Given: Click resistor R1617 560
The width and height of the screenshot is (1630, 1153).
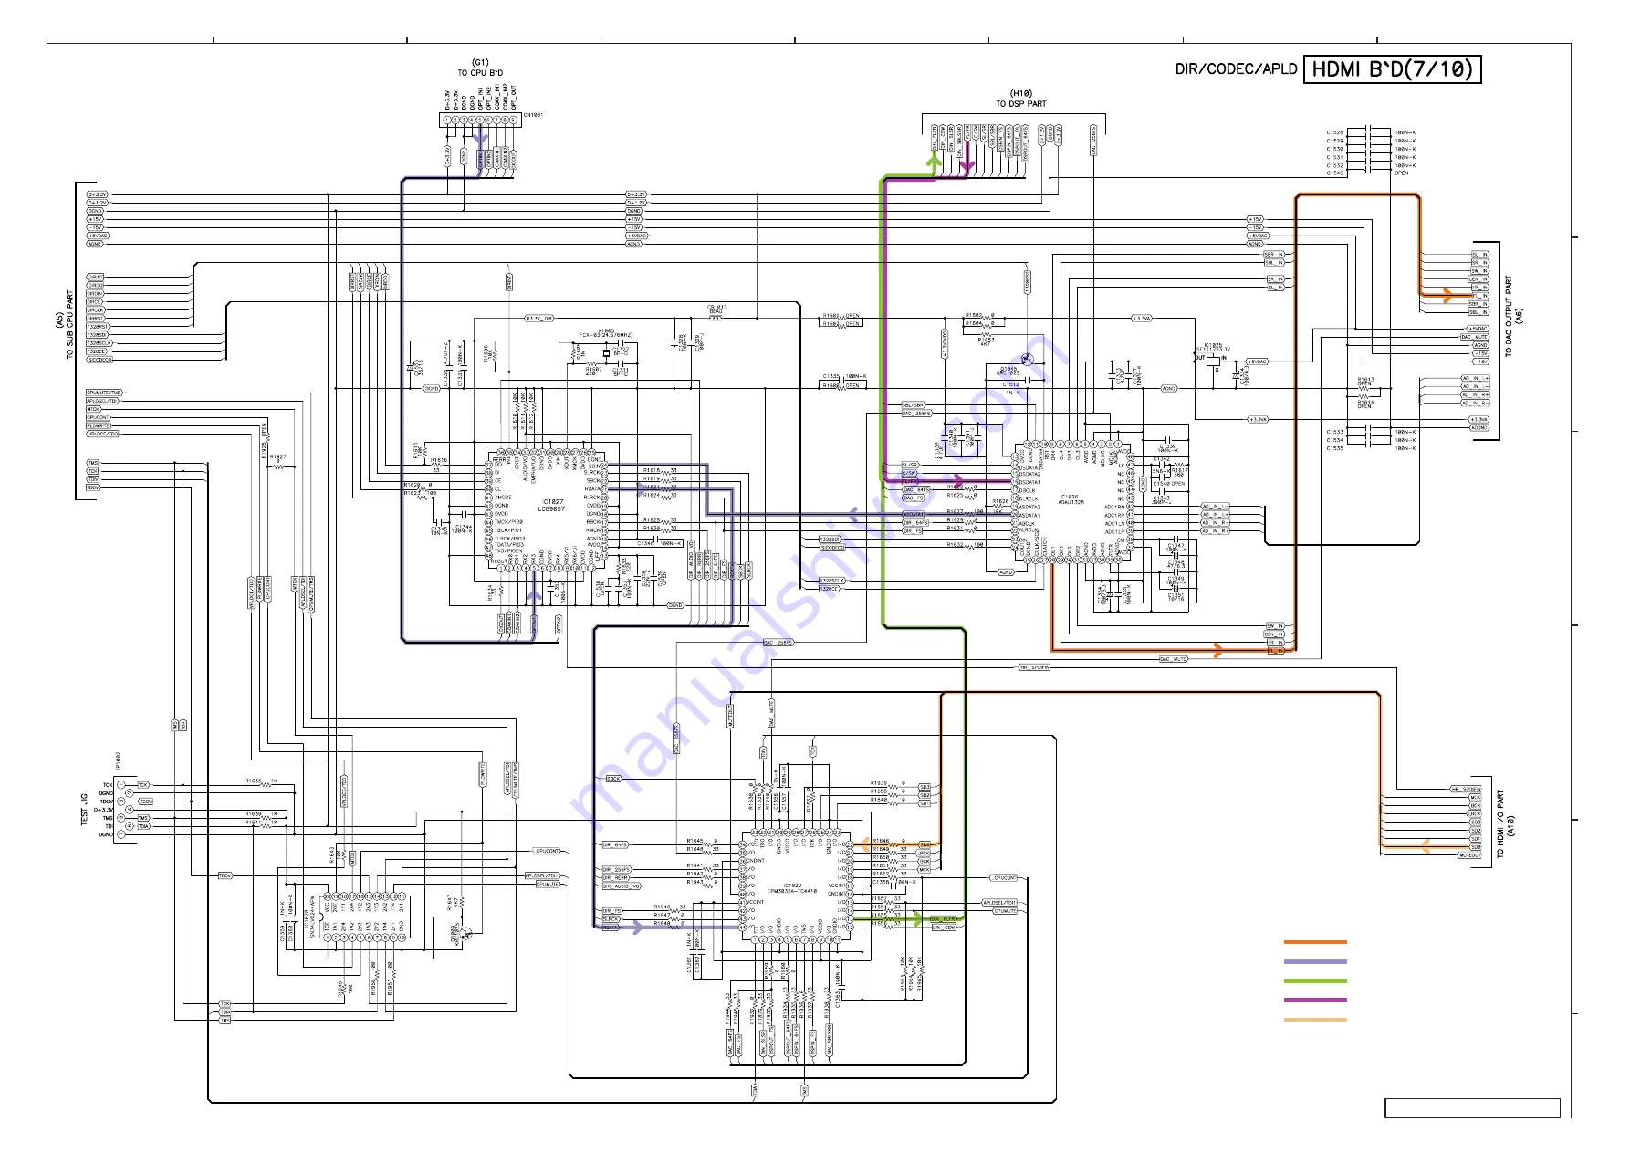Looking at the screenshot, I should pos(1178,470).
